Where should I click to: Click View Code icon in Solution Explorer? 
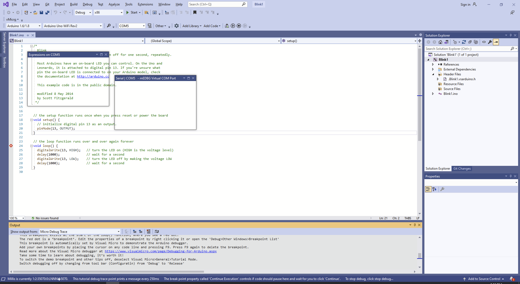[x=484, y=42]
